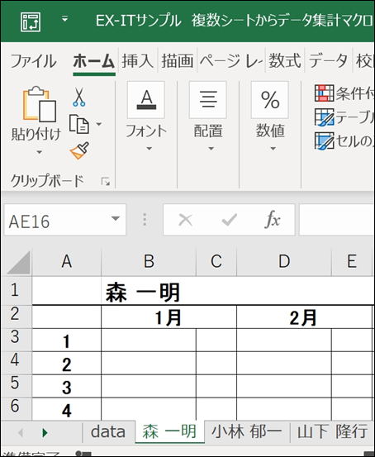Screen dimensions: 375x457
Task: Click the 1月 header cell
Action: (x=169, y=317)
